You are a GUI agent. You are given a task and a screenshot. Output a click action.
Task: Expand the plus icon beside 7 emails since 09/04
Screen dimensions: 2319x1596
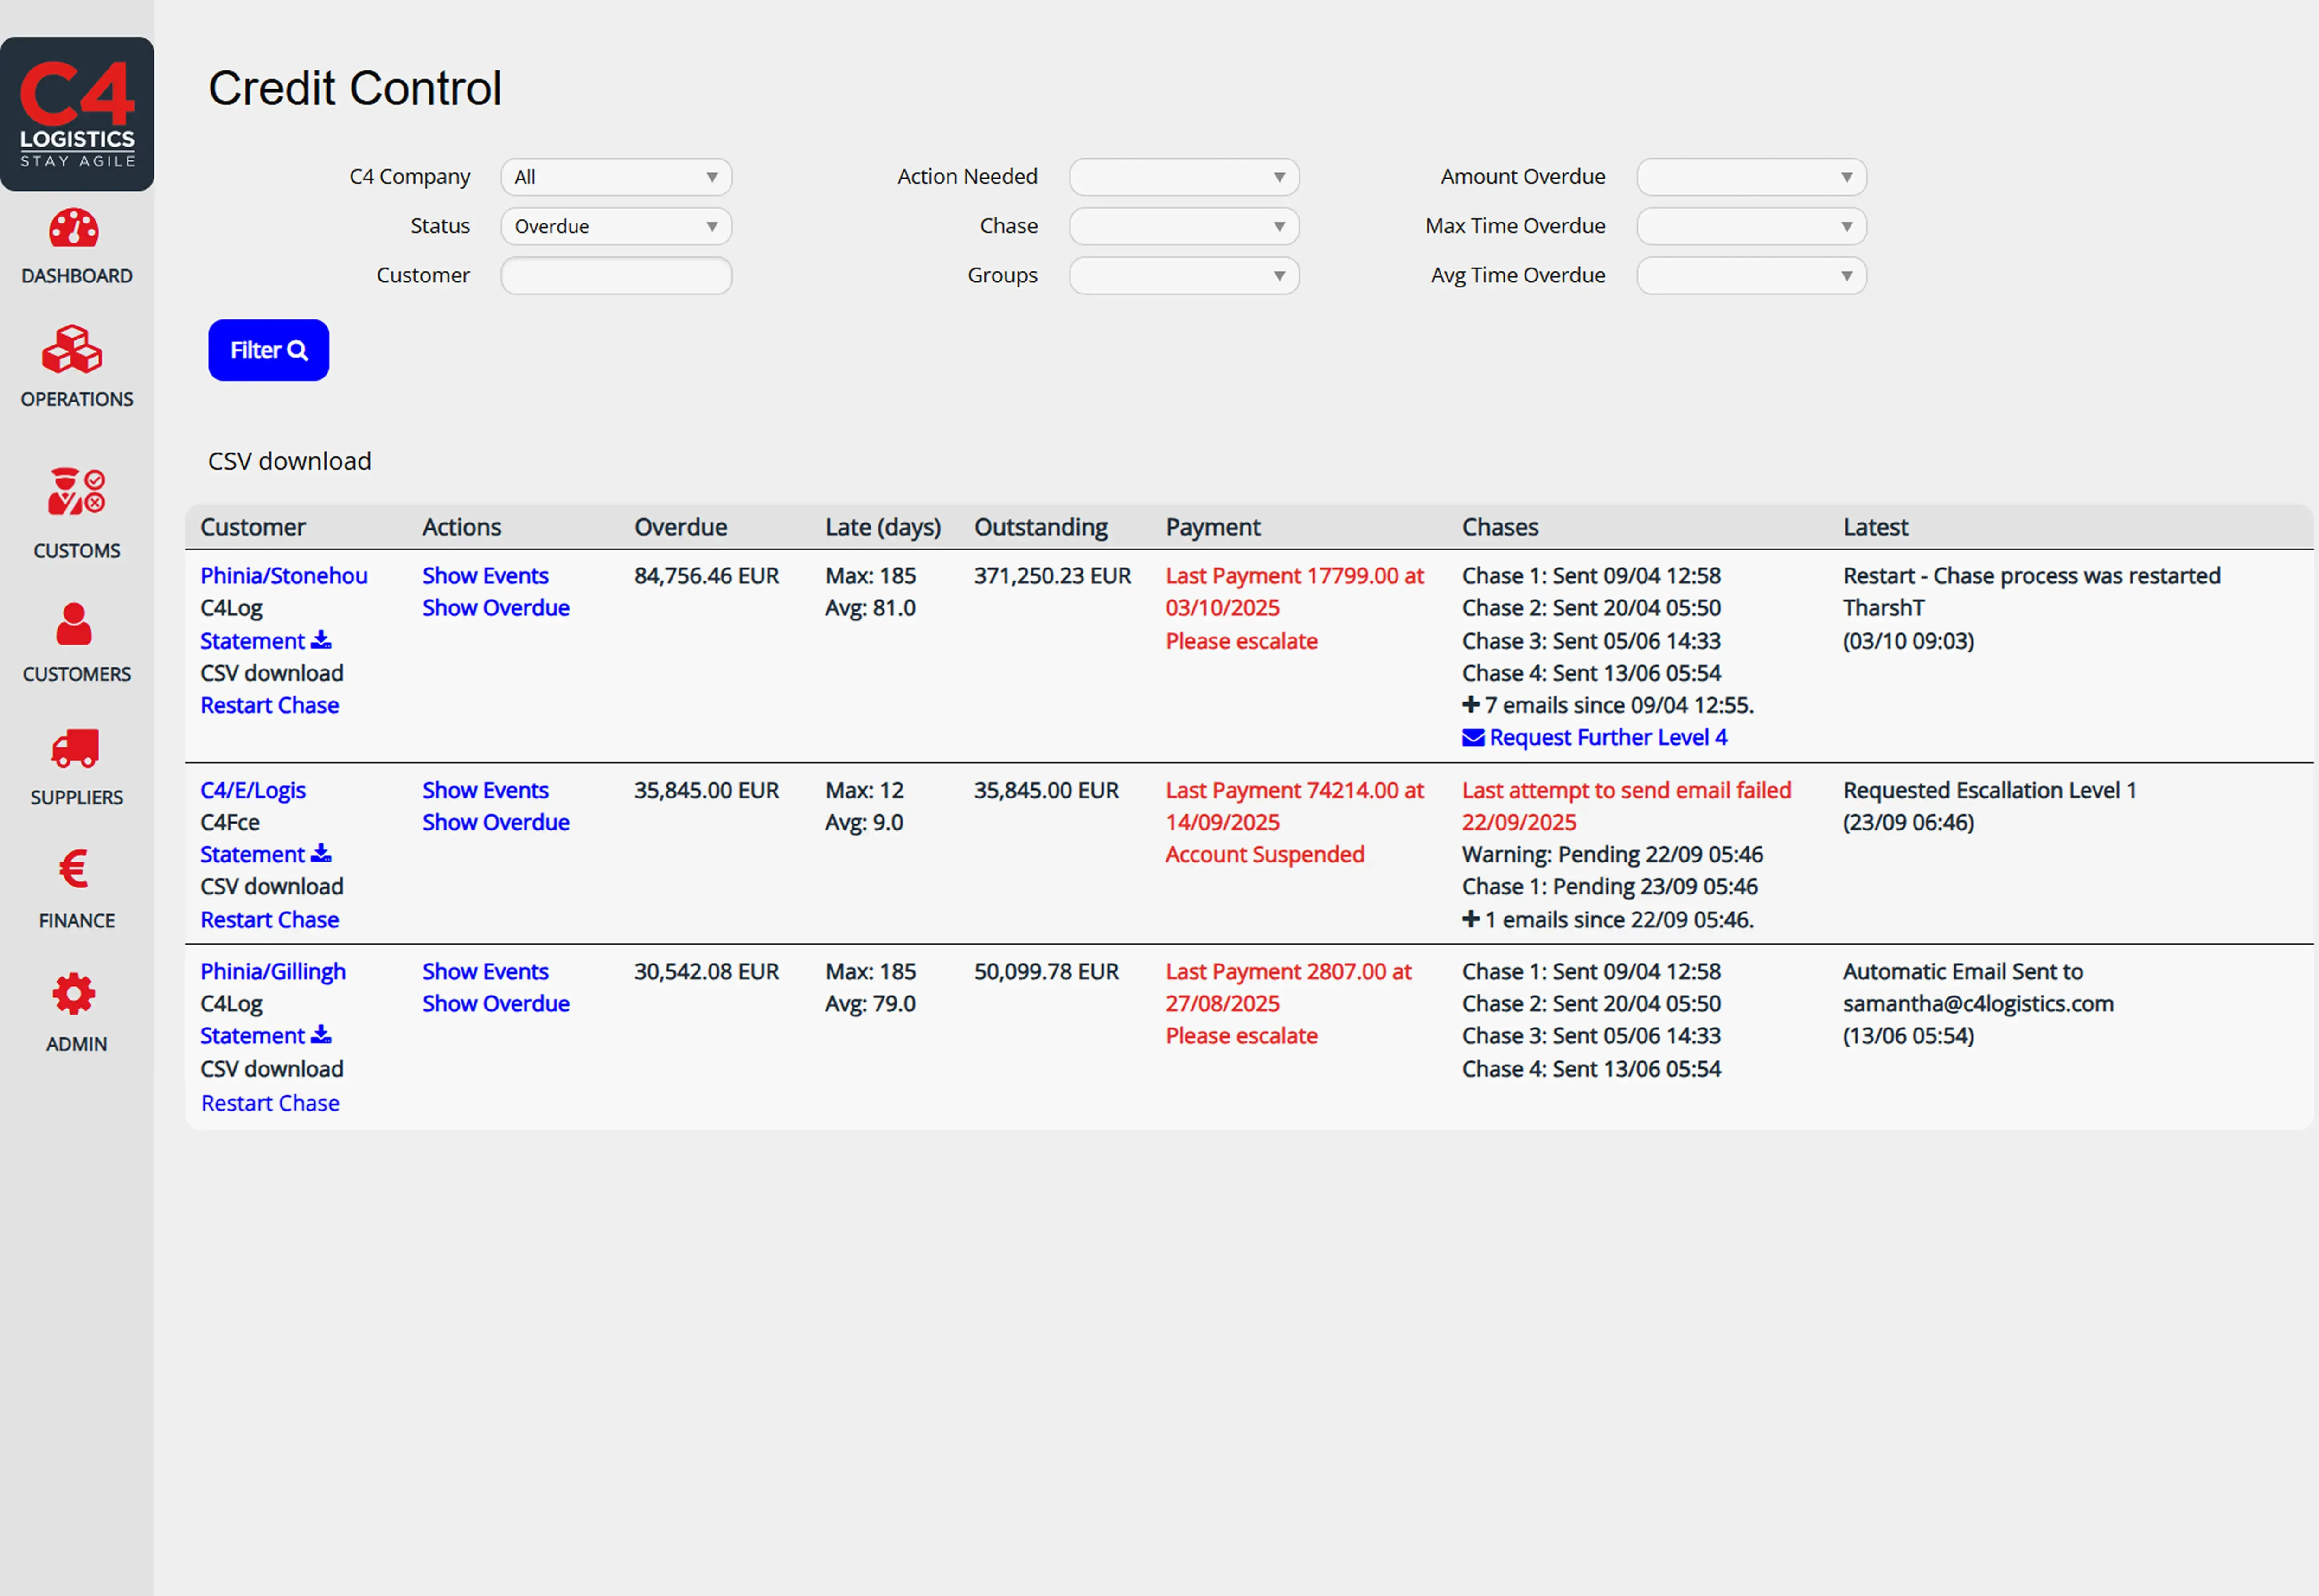(x=1471, y=705)
